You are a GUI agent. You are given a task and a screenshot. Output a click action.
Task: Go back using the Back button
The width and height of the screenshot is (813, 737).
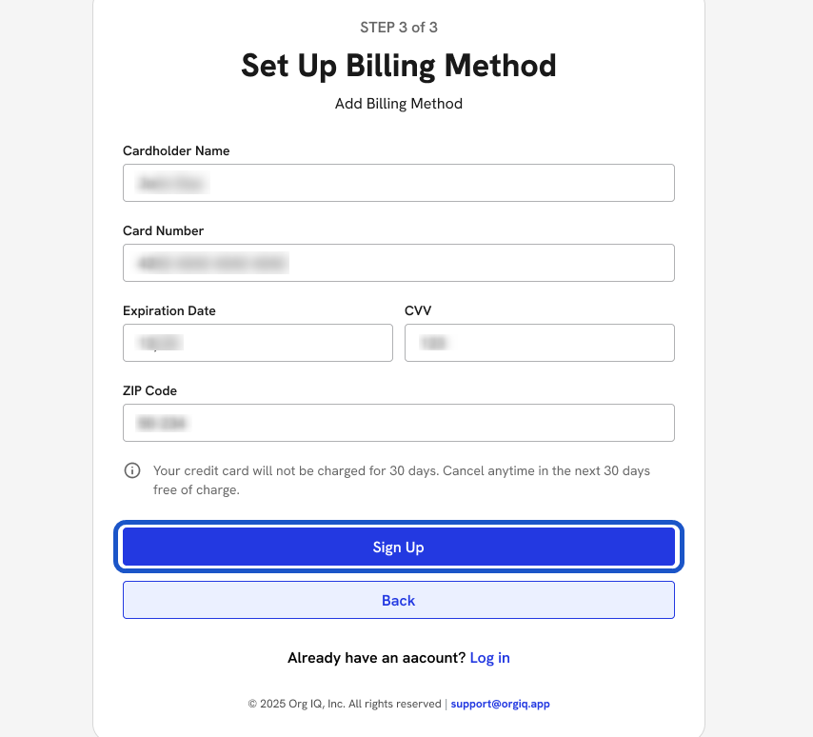click(398, 600)
